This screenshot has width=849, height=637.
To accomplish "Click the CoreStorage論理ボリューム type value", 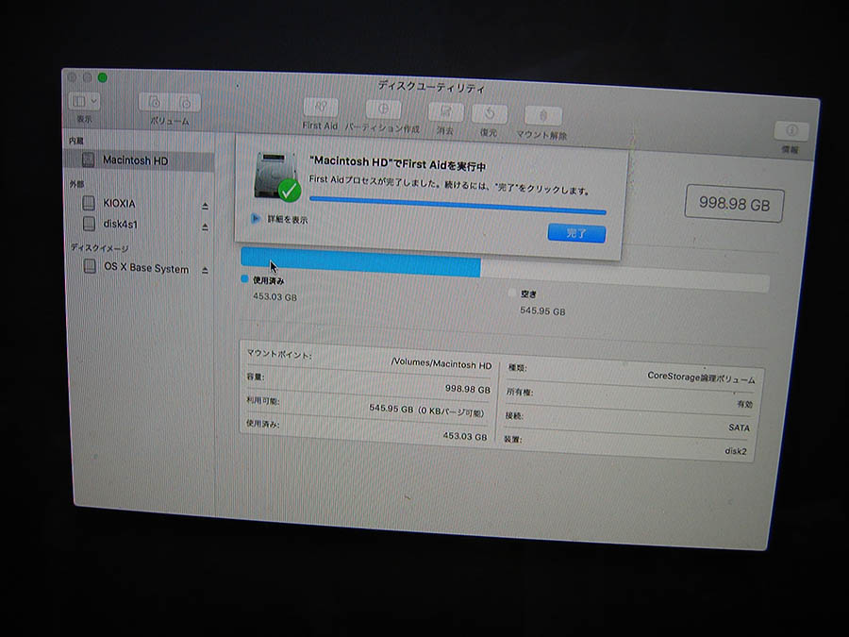I will tap(701, 377).
